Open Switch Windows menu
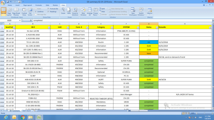This screenshot has height=120, width=214. tap(141, 12)
